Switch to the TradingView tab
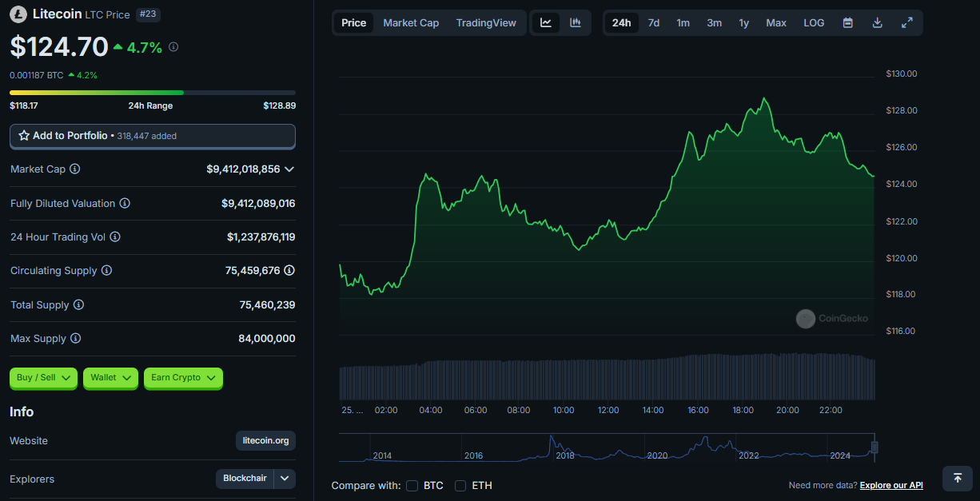The image size is (980, 501). 486,22
